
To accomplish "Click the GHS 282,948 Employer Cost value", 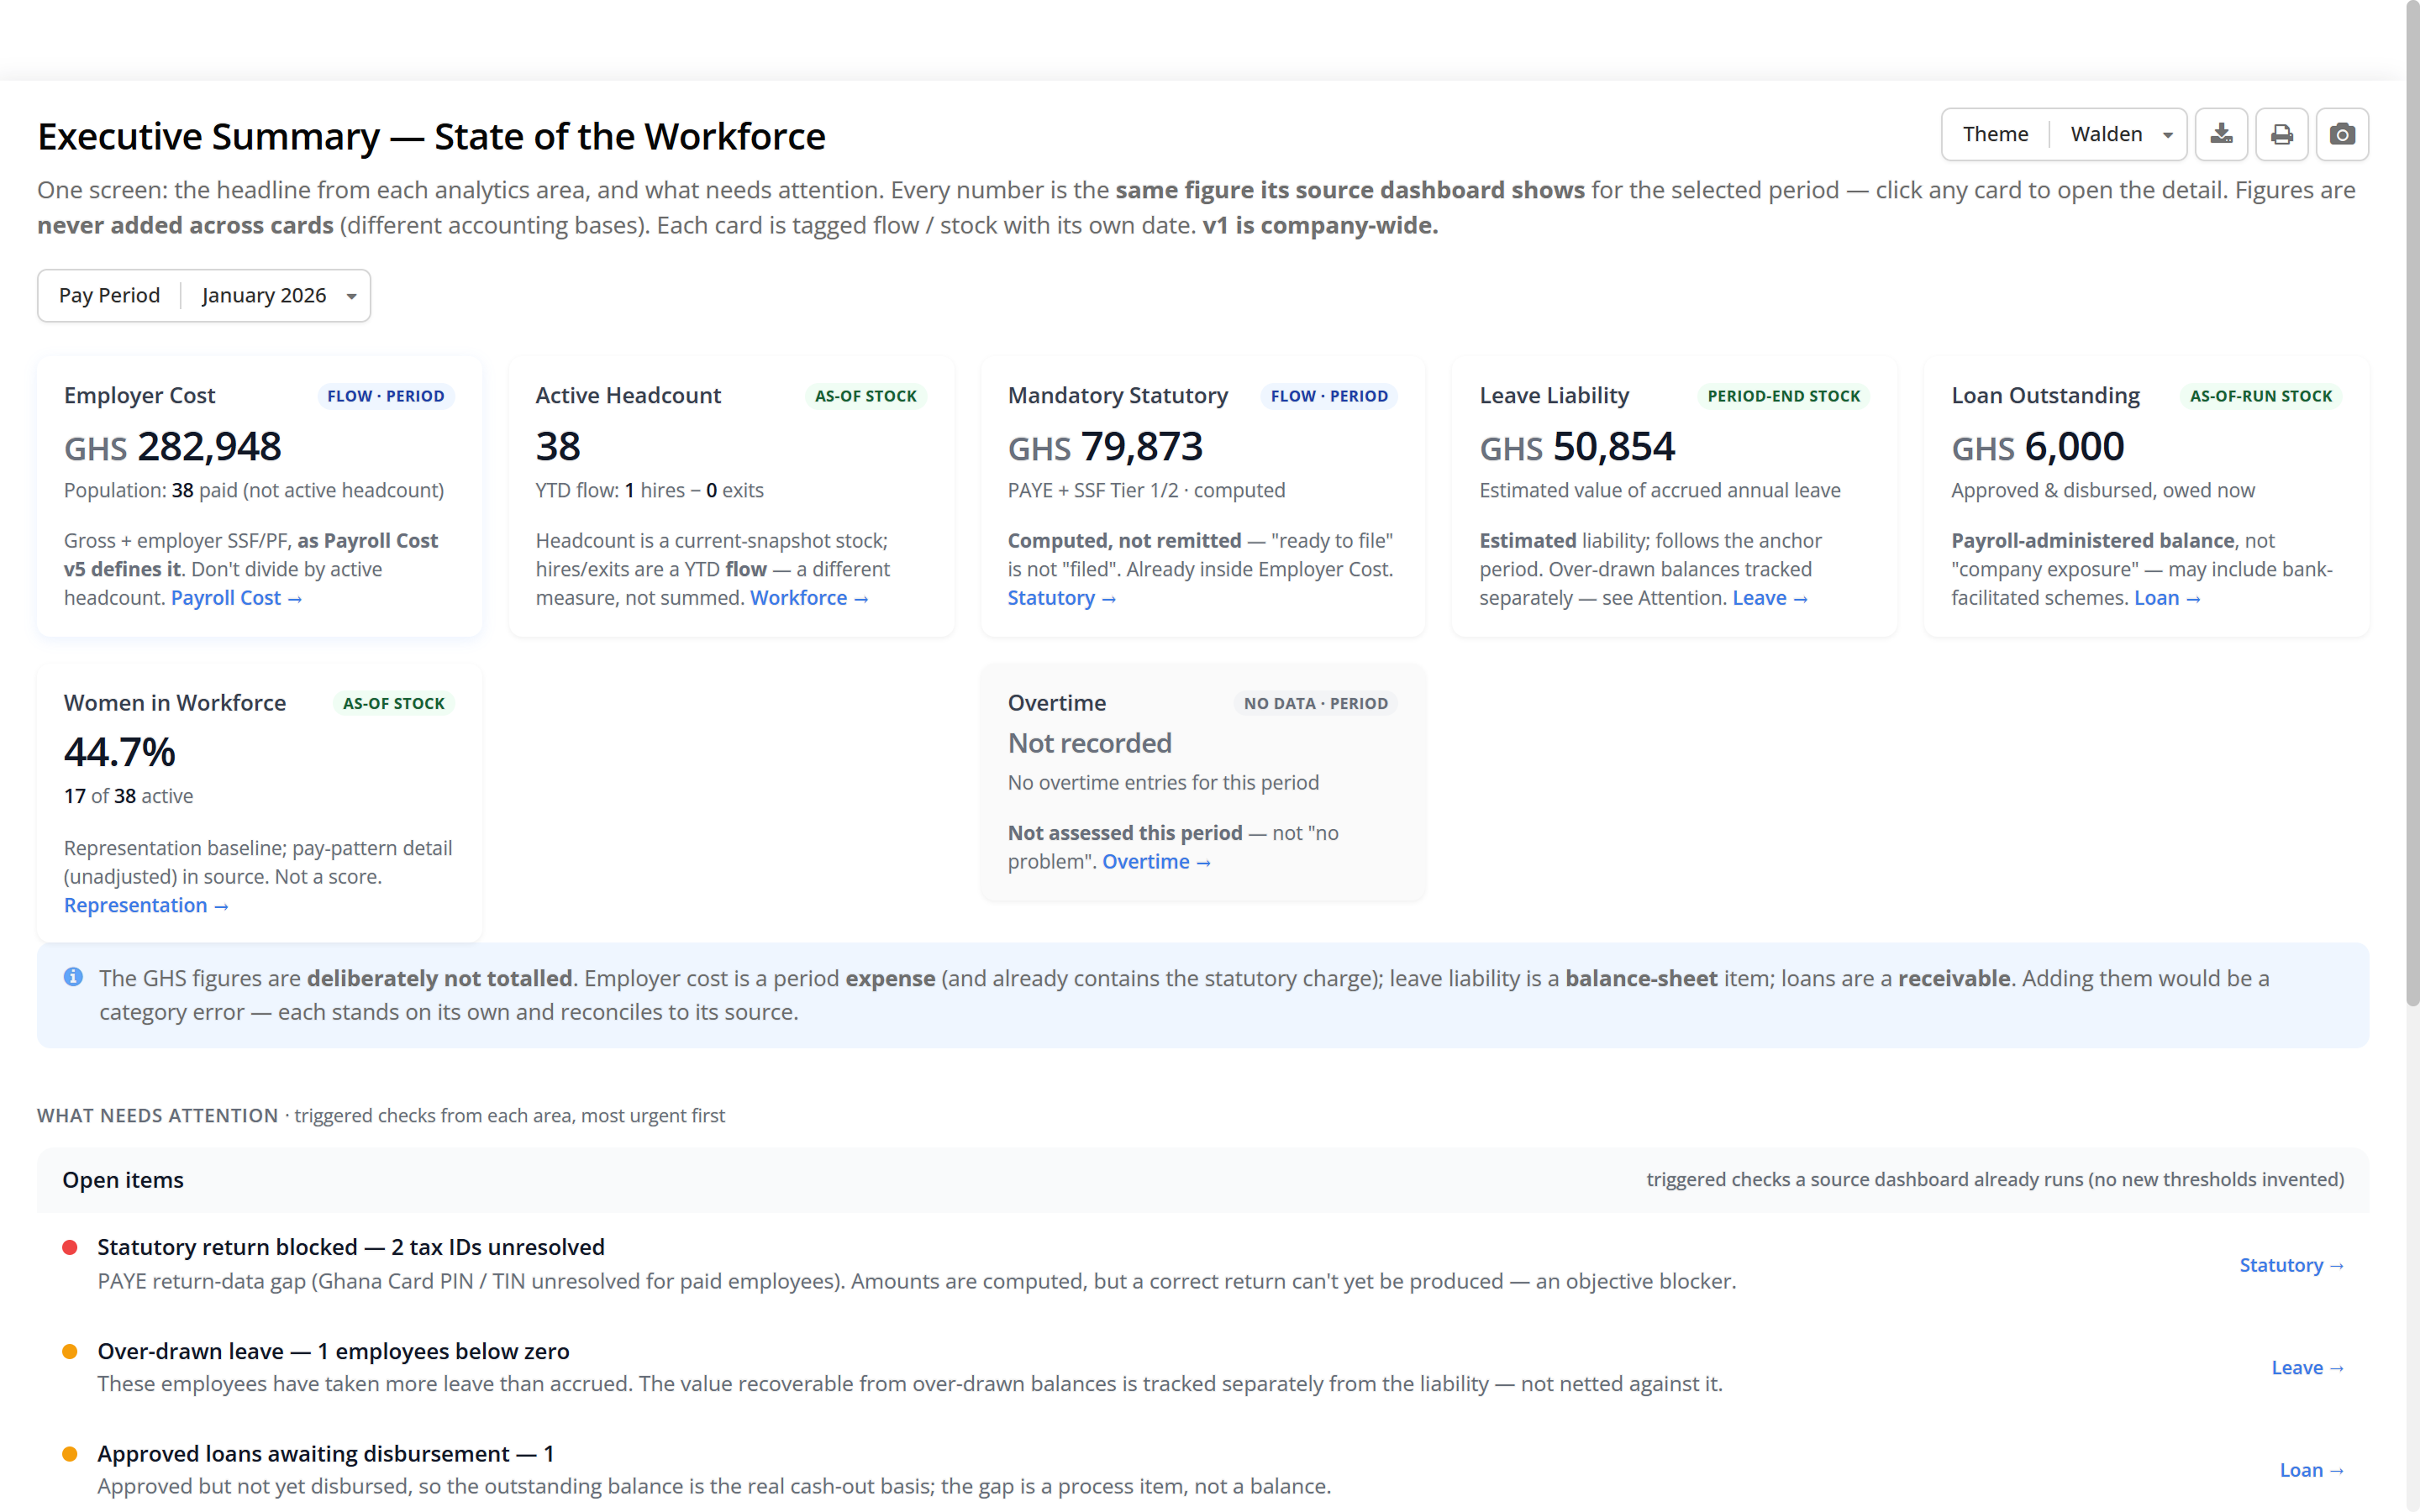I will coord(173,447).
